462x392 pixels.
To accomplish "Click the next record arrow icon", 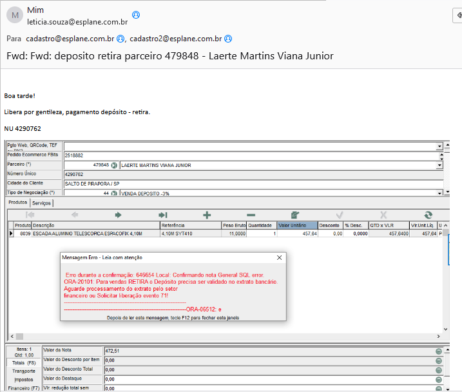I will click(x=118, y=215).
